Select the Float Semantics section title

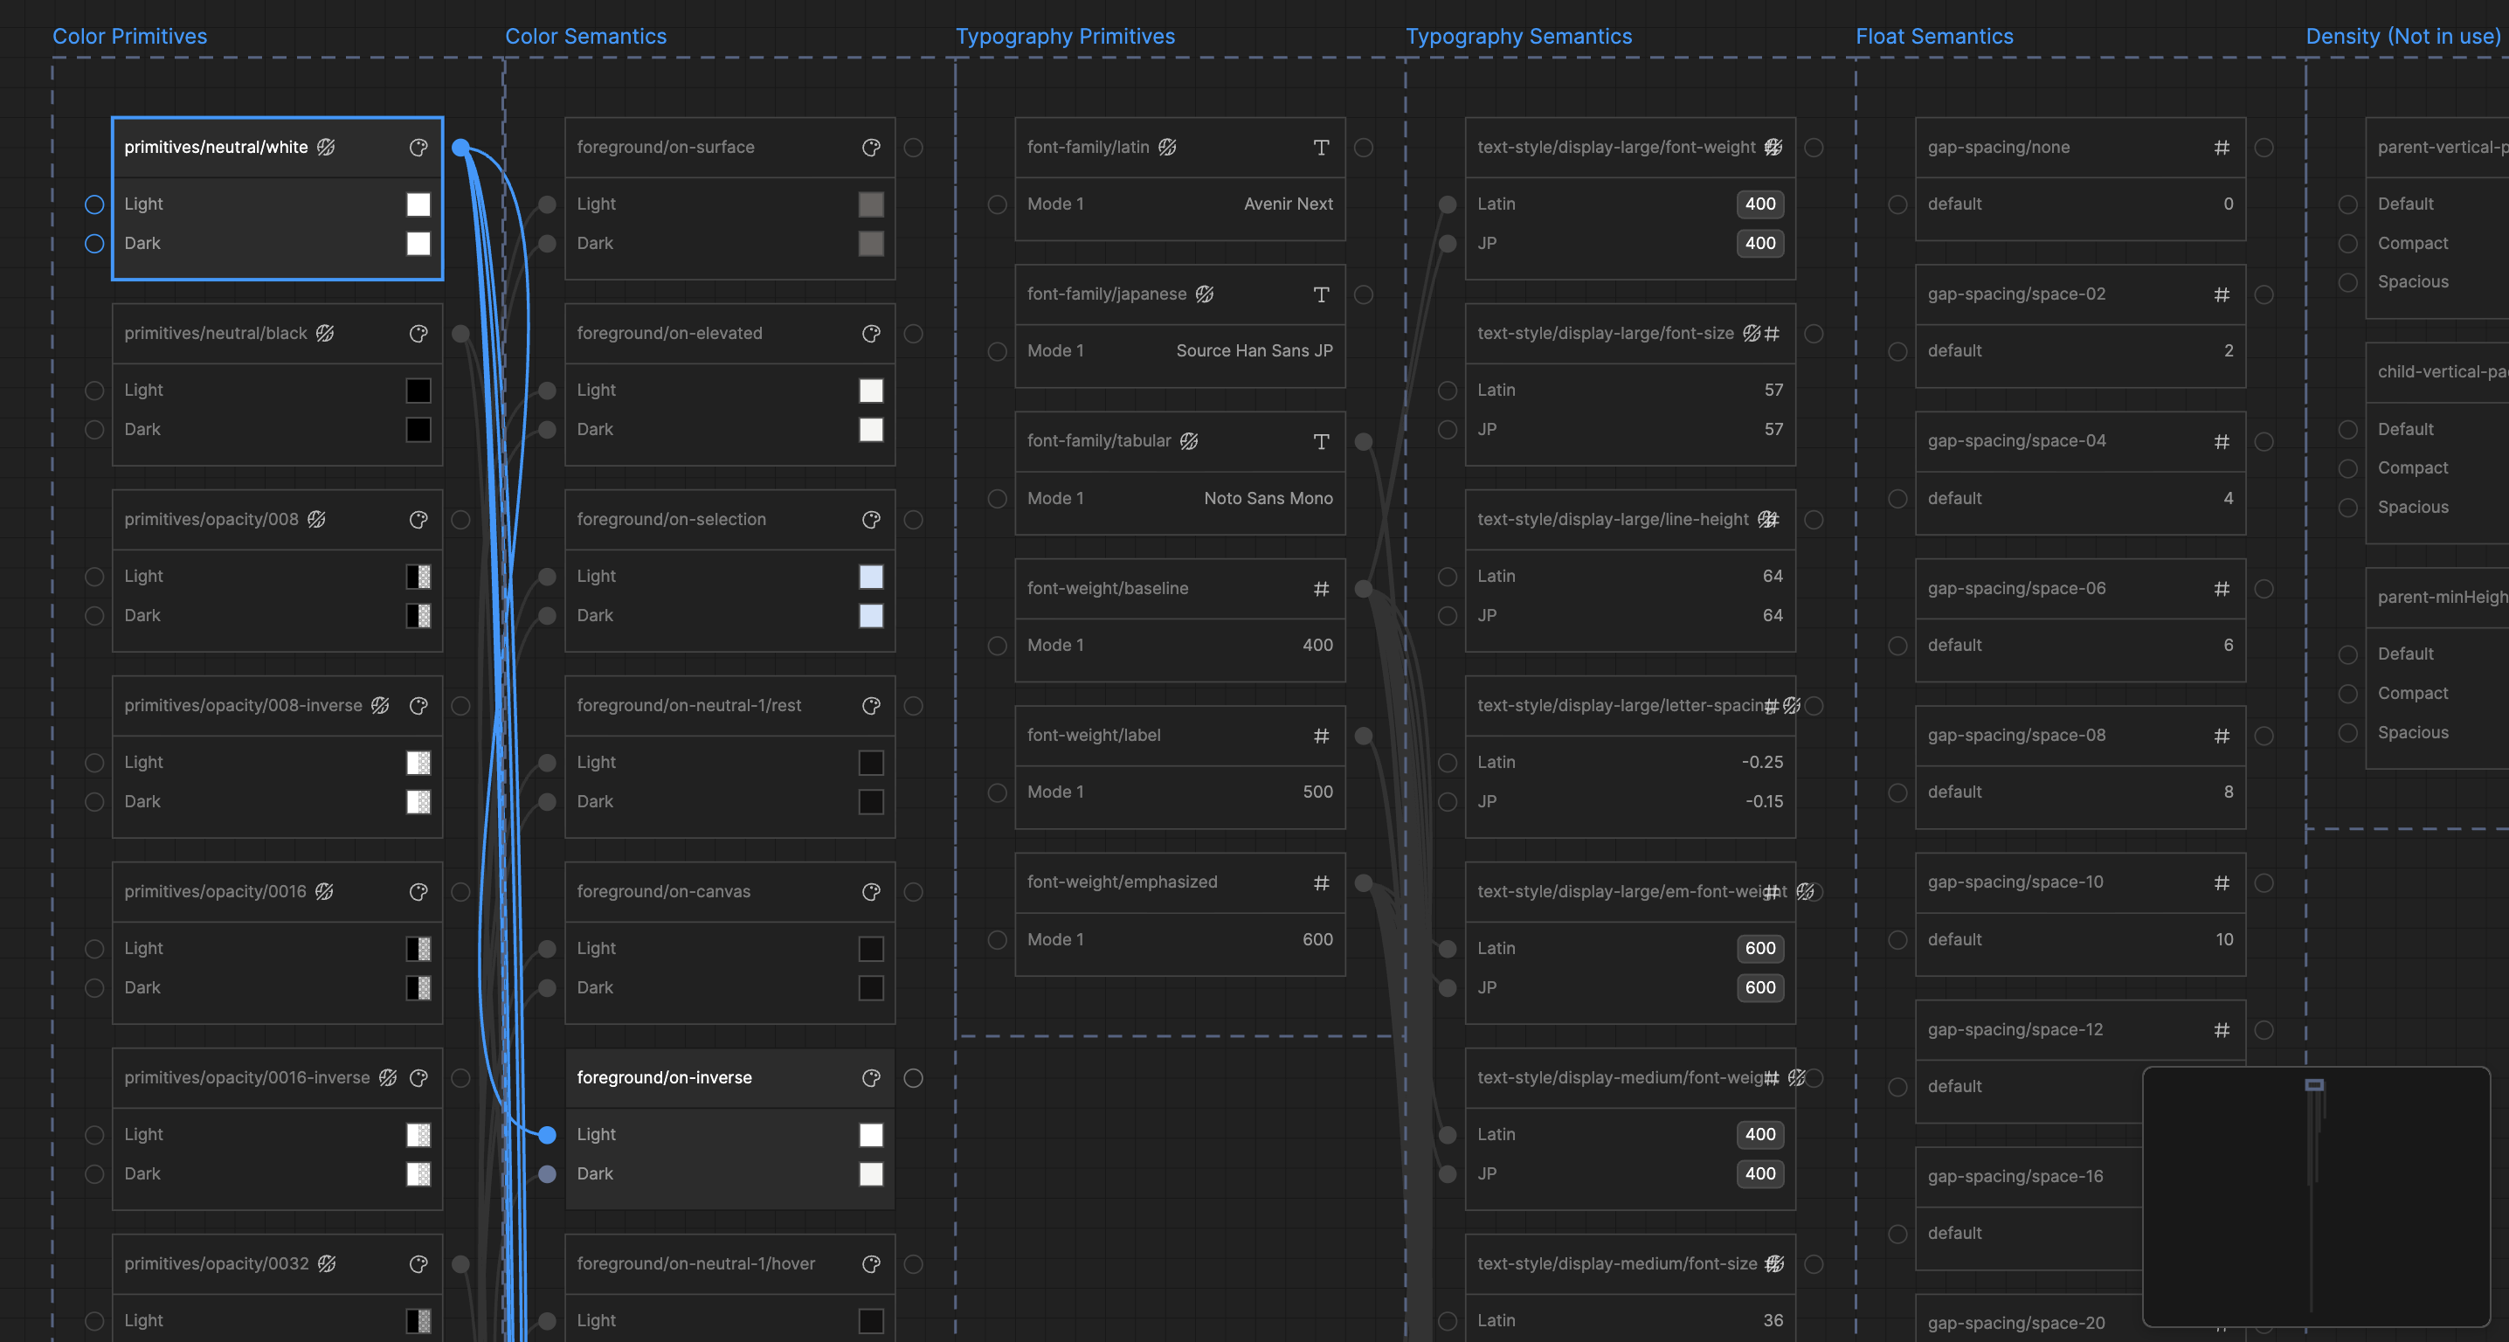click(1934, 36)
